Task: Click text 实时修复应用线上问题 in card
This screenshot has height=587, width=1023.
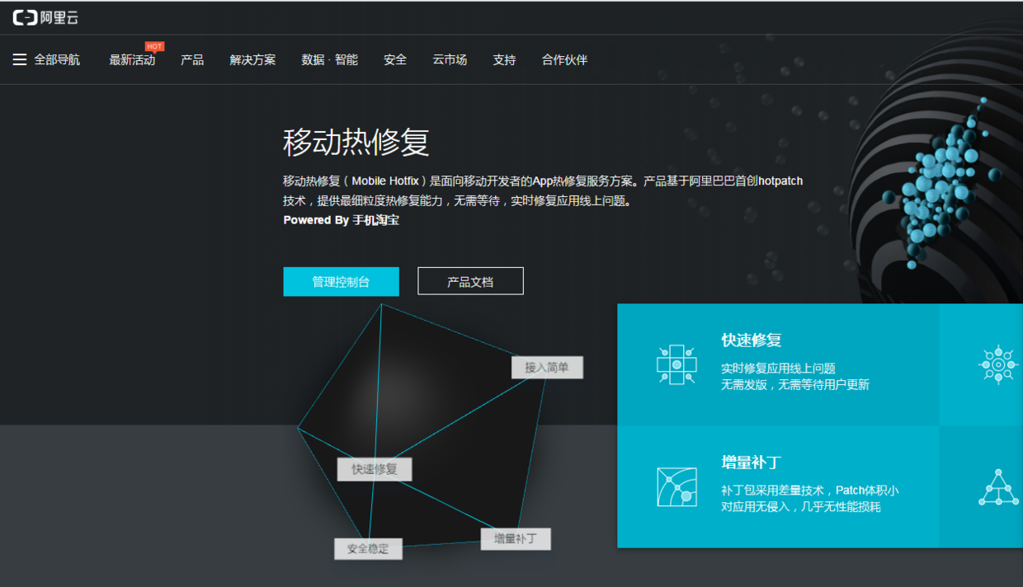Action: [778, 369]
